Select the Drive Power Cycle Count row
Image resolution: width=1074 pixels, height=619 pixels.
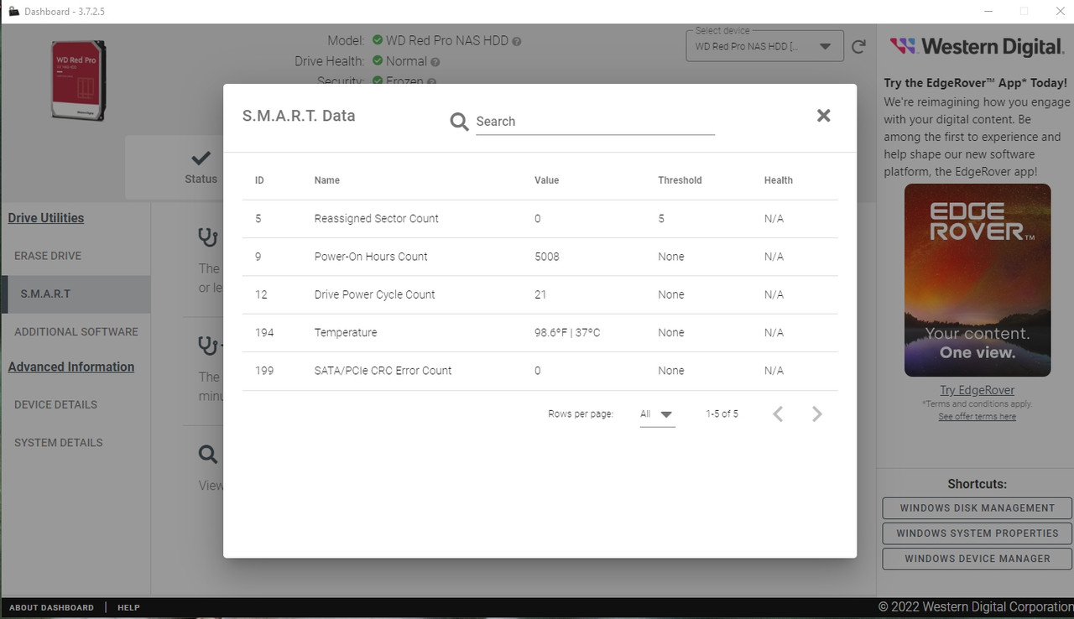click(x=540, y=294)
